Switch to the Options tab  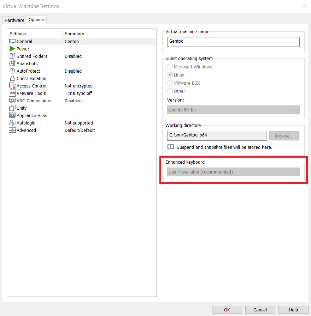[36, 20]
